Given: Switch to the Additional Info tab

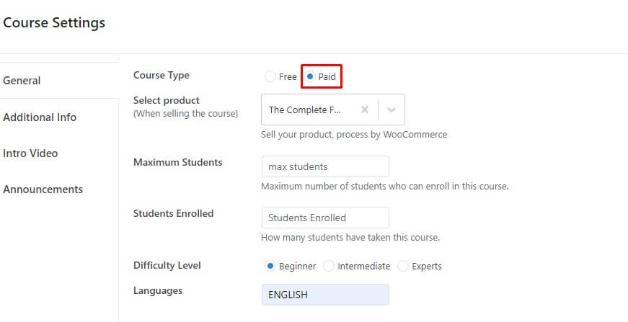Looking at the screenshot, I should tap(40, 117).
